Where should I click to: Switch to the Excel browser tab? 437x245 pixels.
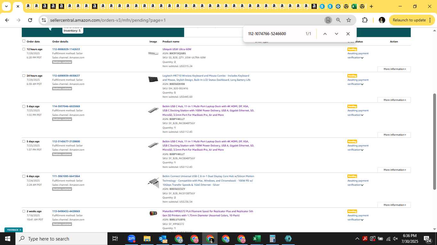[354, 6]
